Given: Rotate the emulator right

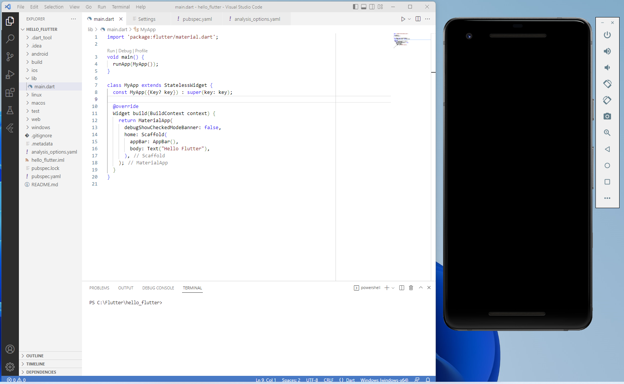Looking at the screenshot, I should pos(607,100).
